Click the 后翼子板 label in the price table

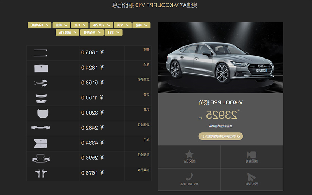point(143,80)
